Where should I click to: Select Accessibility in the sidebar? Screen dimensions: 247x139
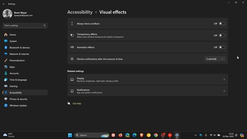(x=25, y=93)
